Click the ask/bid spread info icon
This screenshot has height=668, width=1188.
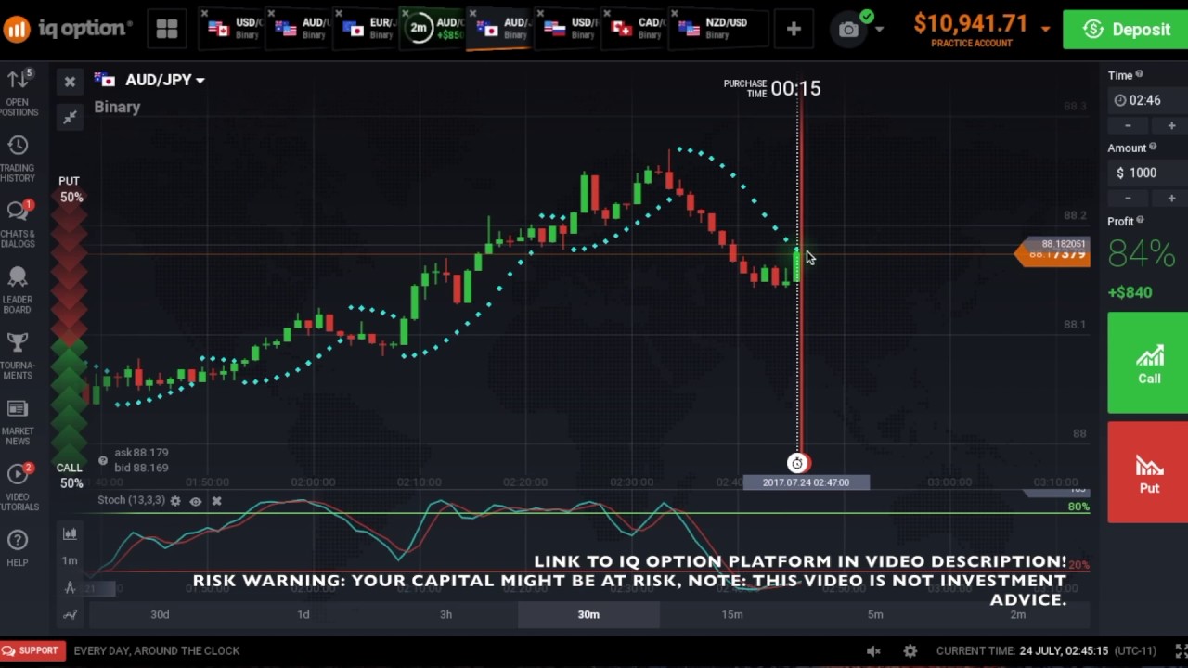[x=103, y=460]
